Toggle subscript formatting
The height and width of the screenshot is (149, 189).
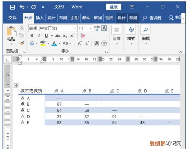(65, 36)
